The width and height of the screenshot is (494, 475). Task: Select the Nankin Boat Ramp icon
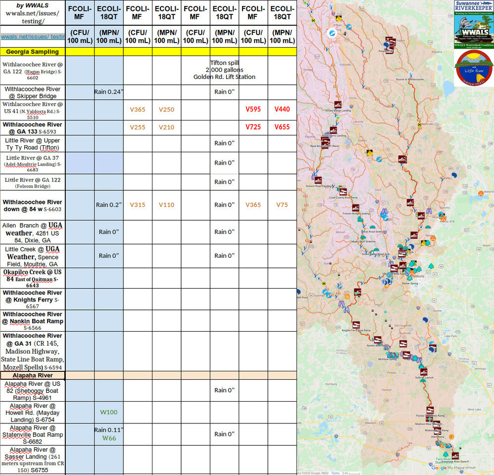click(378, 340)
